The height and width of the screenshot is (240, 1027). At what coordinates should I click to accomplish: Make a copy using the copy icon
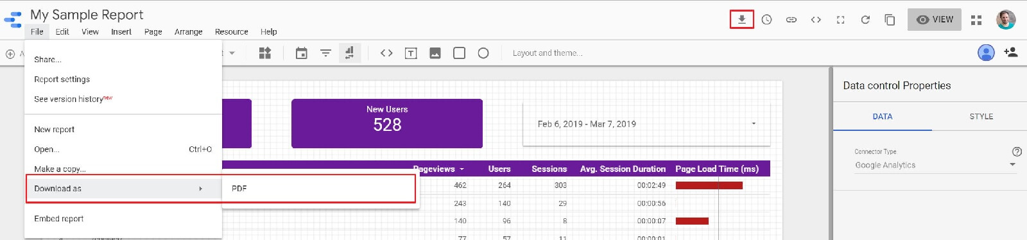(890, 20)
